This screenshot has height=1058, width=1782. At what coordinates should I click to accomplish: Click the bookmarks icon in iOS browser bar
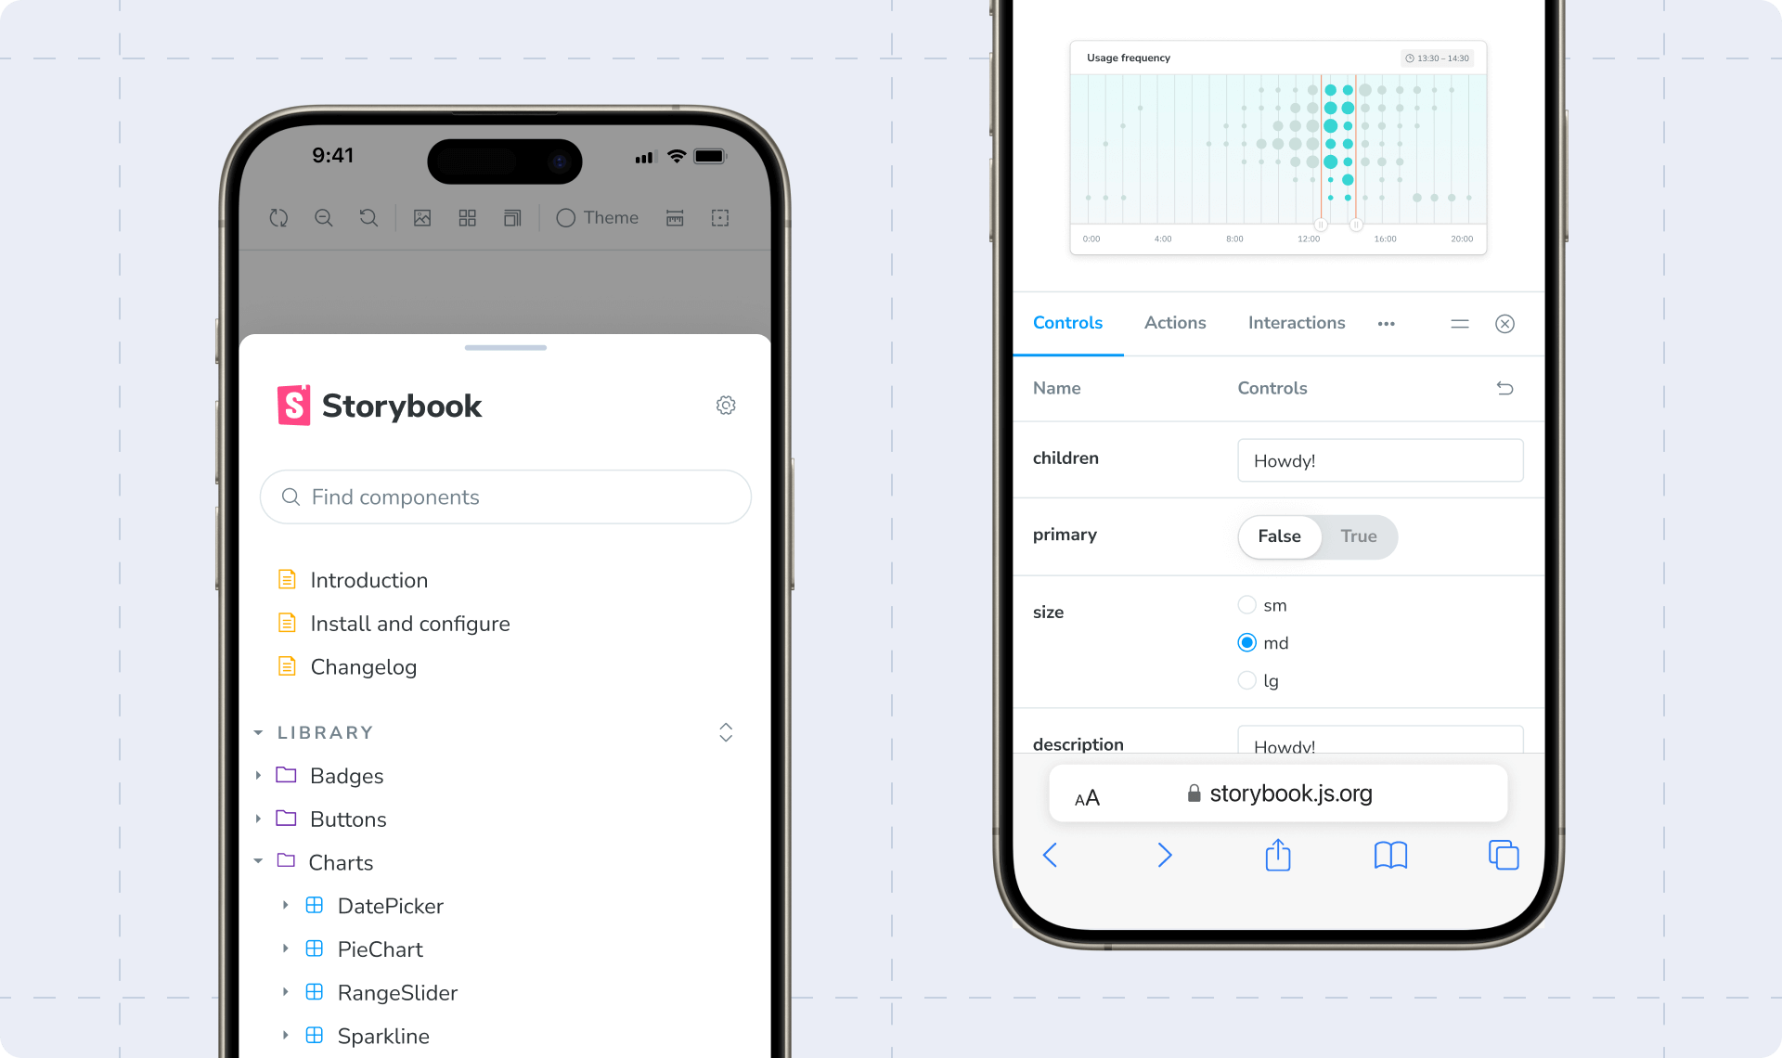point(1390,856)
